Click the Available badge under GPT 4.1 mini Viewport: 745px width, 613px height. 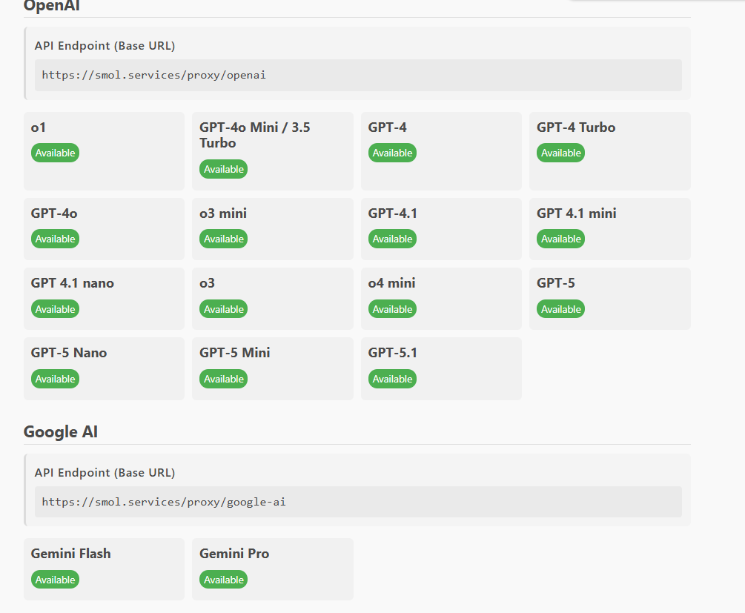coord(560,239)
